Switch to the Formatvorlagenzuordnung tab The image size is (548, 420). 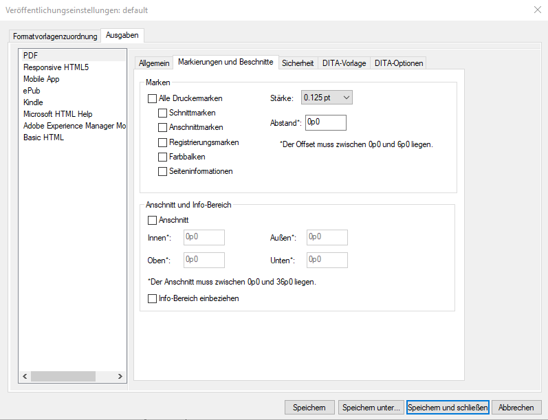coord(55,36)
